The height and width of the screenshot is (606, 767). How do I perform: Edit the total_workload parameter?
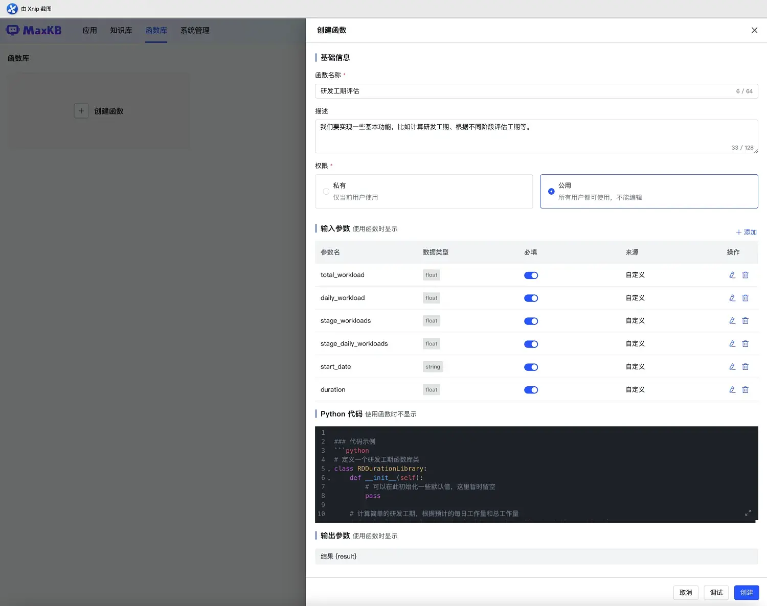732,275
